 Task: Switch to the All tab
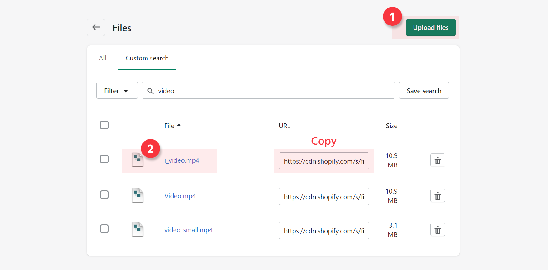click(102, 58)
